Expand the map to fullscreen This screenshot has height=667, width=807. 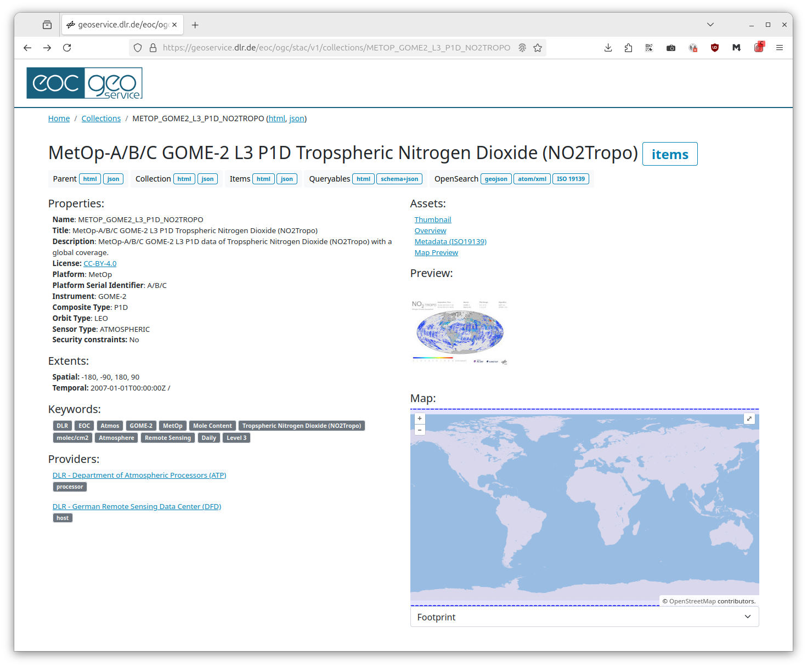pyautogui.click(x=749, y=419)
